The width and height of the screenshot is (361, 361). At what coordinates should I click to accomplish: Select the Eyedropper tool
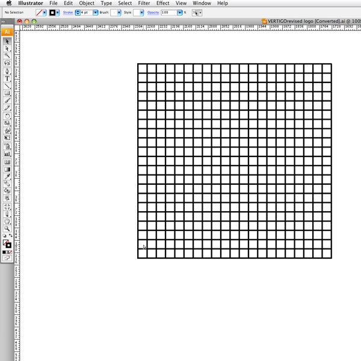7,177
